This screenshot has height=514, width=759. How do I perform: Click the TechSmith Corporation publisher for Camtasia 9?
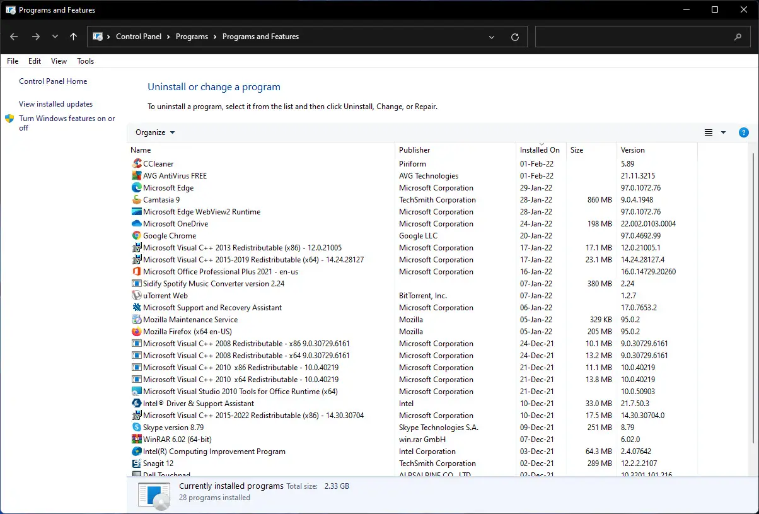437,200
